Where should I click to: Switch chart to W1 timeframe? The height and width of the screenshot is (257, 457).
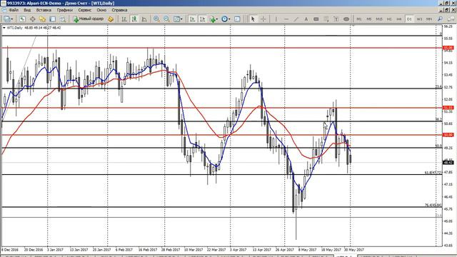419,19
